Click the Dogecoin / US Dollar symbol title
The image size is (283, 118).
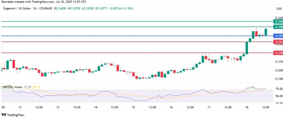pyautogui.click(x=17, y=9)
